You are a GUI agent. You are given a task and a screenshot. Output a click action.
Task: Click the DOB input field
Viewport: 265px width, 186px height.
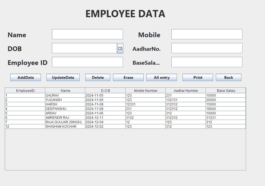coord(83,48)
